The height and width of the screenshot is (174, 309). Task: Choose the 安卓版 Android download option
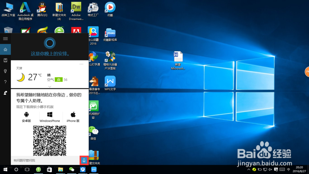click(26, 117)
